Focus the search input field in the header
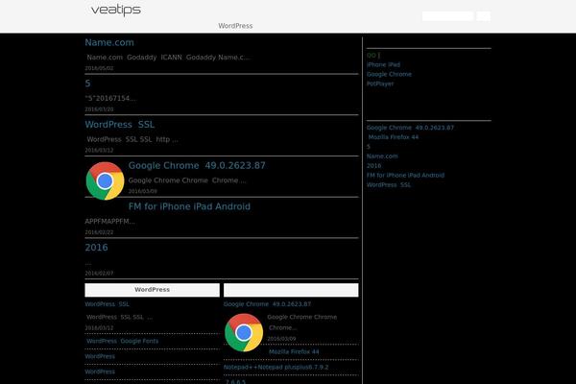576x384 pixels. 447,16
